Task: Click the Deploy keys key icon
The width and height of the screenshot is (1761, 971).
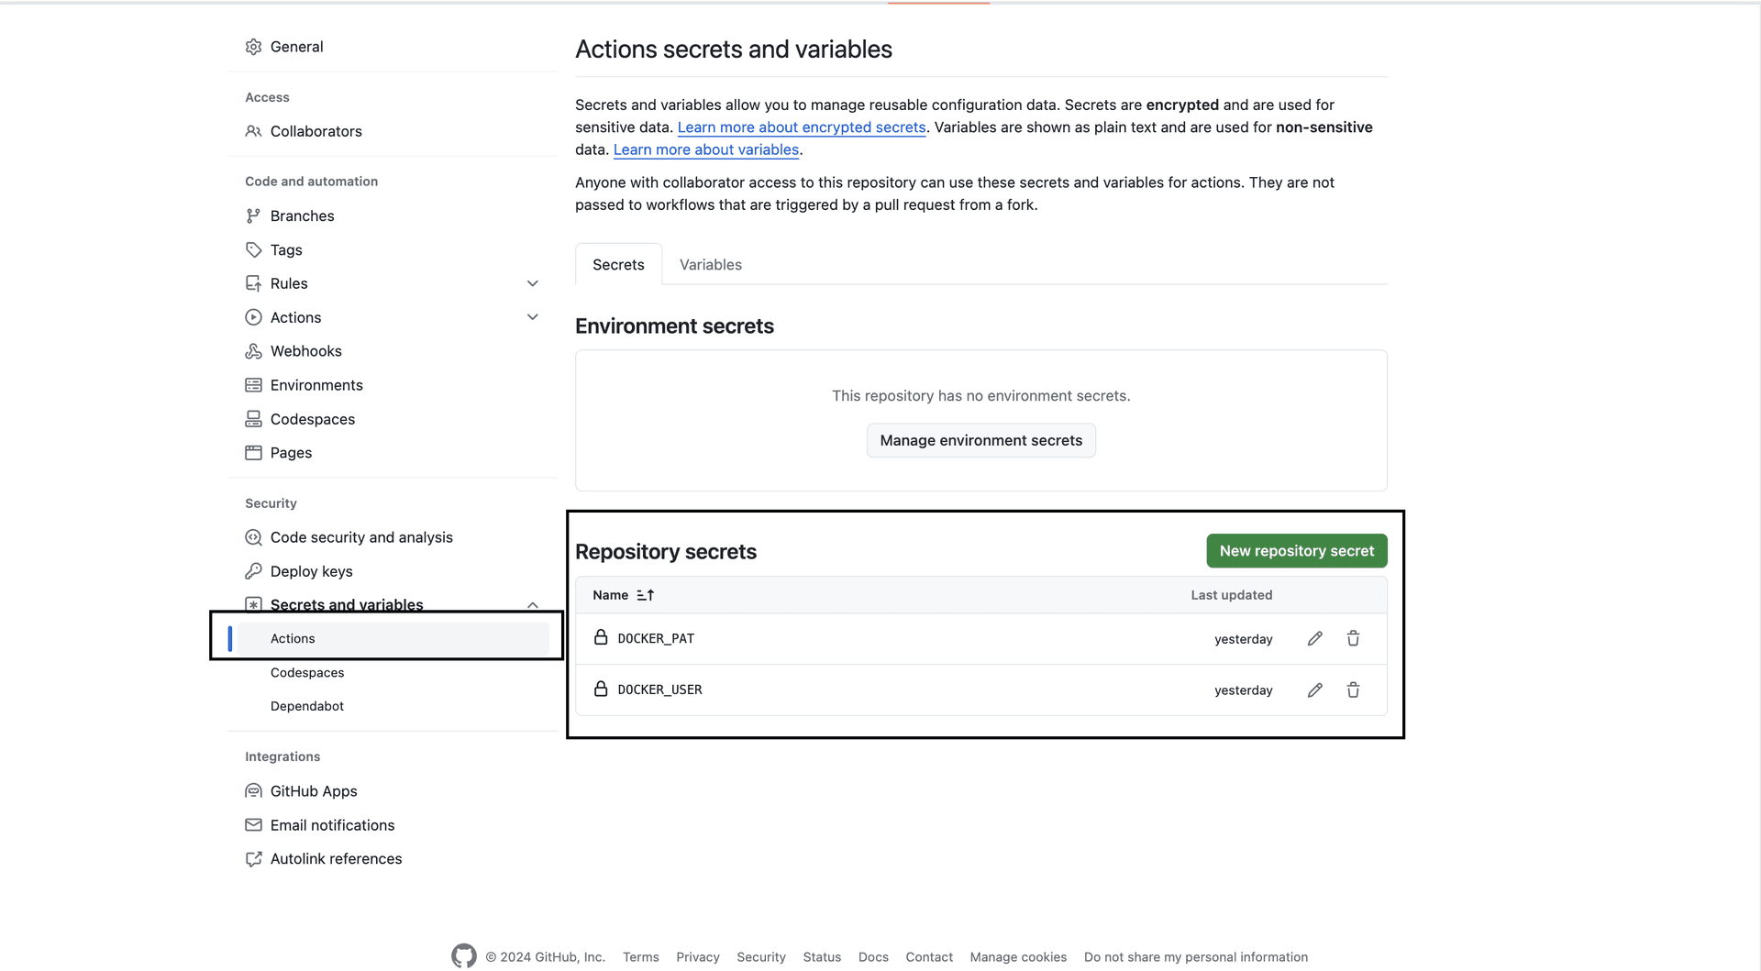Action: [253, 571]
